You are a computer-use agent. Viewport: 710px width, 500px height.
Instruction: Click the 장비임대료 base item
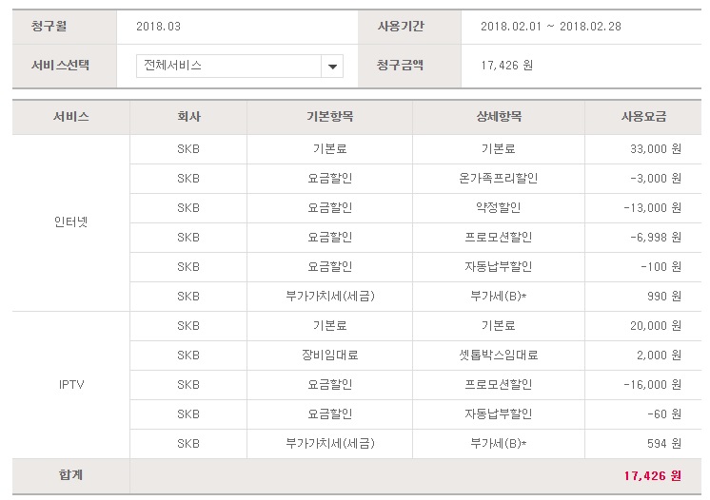pos(329,355)
